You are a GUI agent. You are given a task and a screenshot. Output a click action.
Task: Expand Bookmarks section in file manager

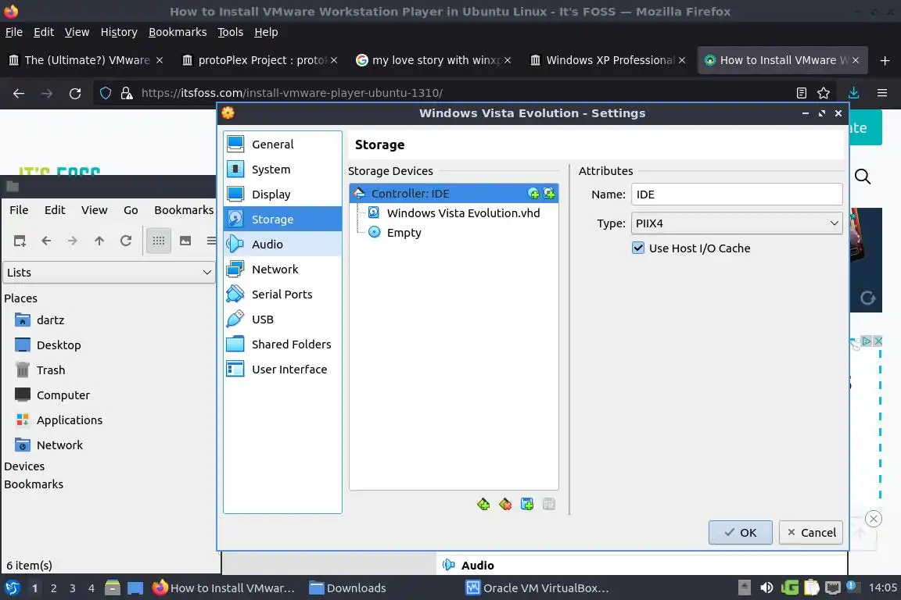click(x=34, y=484)
